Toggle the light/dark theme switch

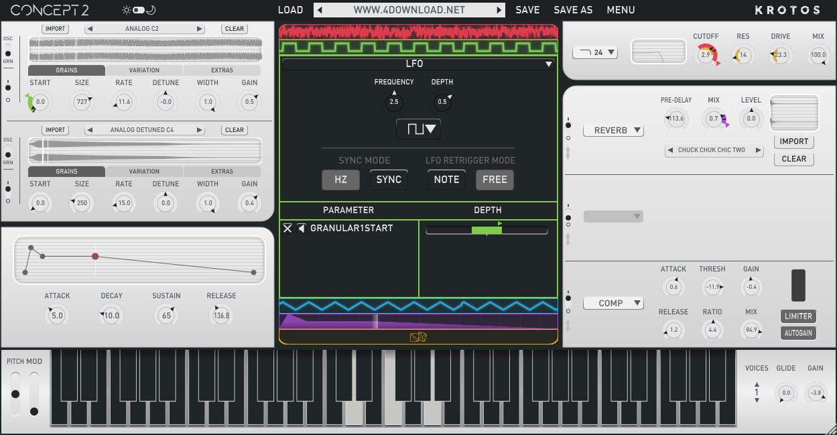(139, 10)
